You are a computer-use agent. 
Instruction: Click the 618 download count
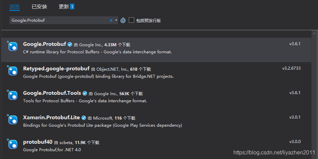(x=134, y=69)
